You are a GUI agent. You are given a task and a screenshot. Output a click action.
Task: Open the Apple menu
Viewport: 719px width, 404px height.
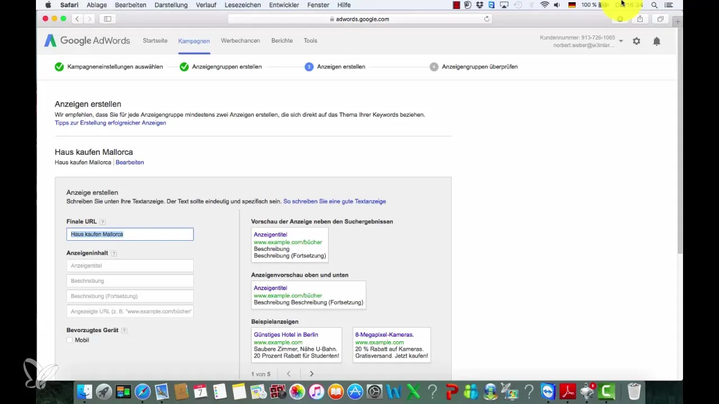[48, 5]
